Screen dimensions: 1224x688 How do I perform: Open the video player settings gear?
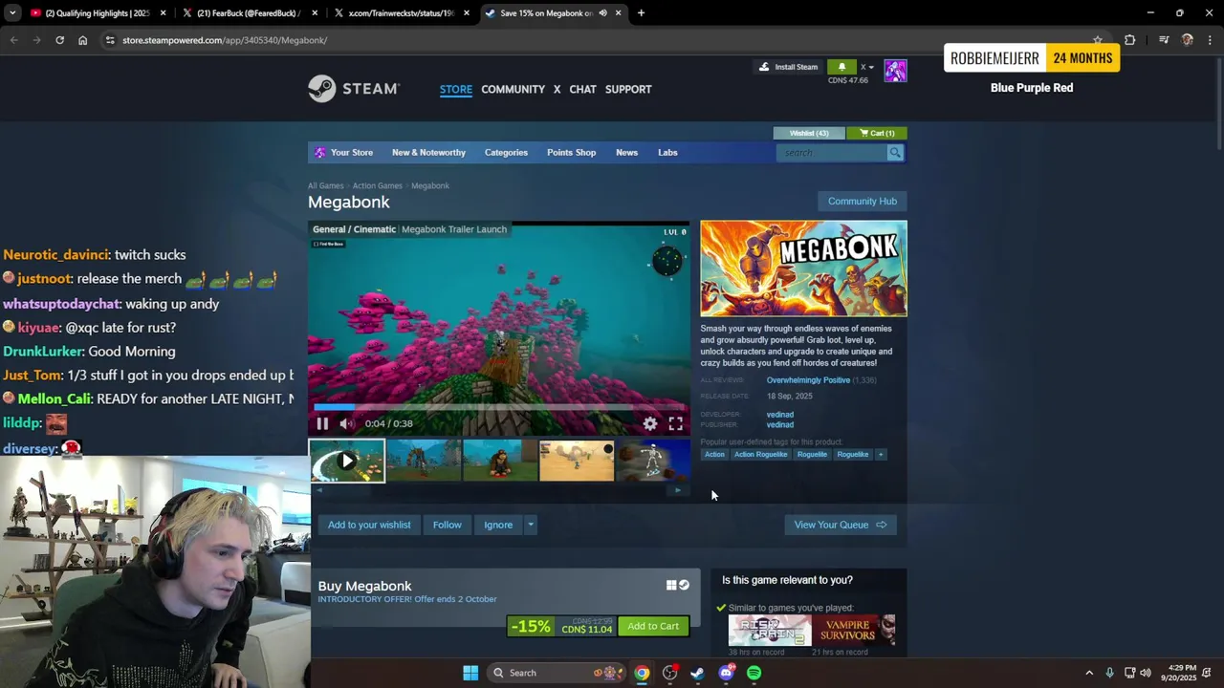tap(650, 423)
